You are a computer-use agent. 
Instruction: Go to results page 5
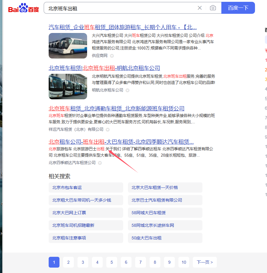point(112,262)
